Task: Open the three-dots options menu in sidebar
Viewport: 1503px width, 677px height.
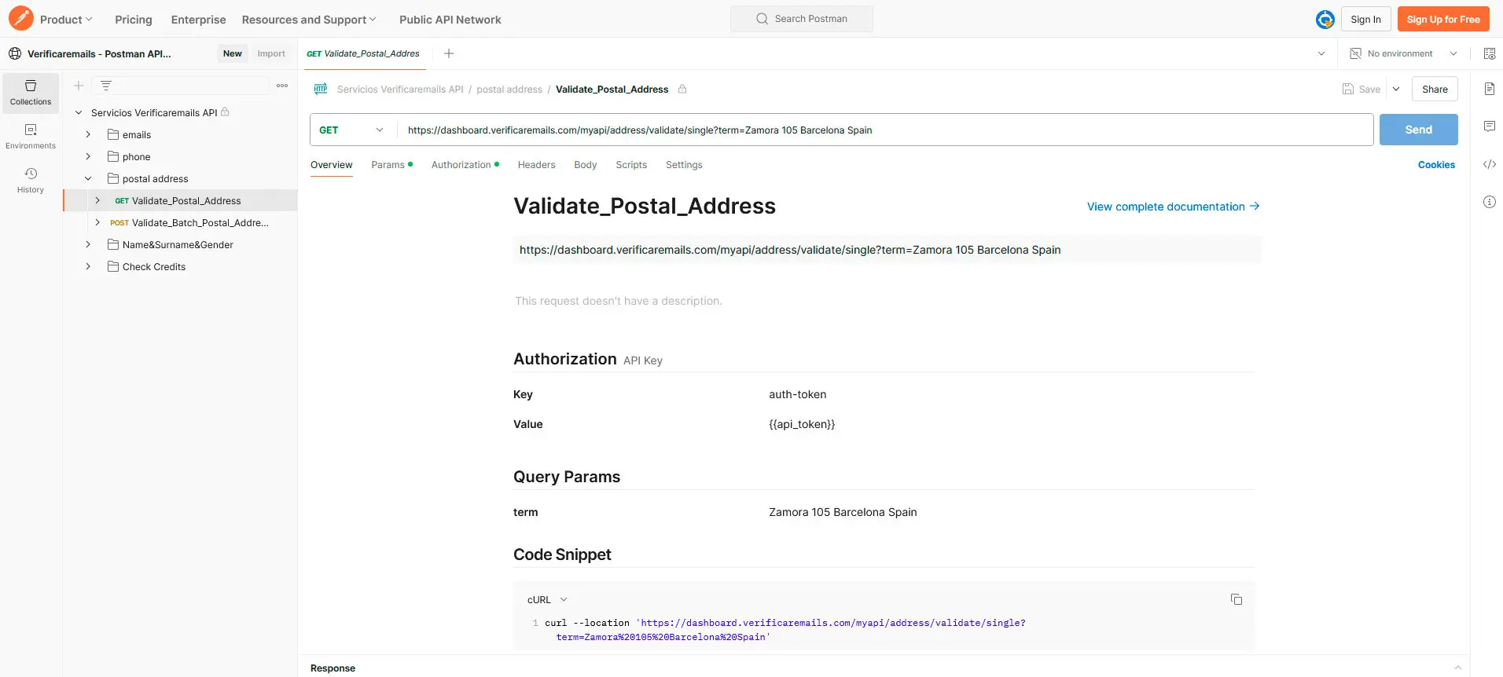Action: 282,86
